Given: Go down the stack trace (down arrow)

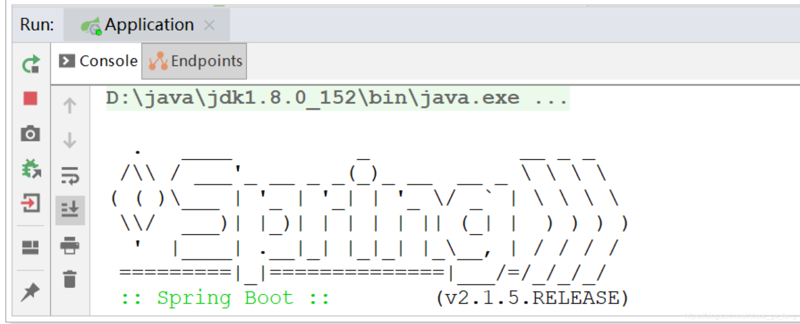Looking at the screenshot, I should point(70,140).
